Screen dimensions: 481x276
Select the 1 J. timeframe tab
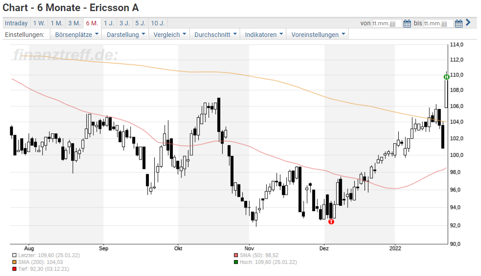[108, 23]
